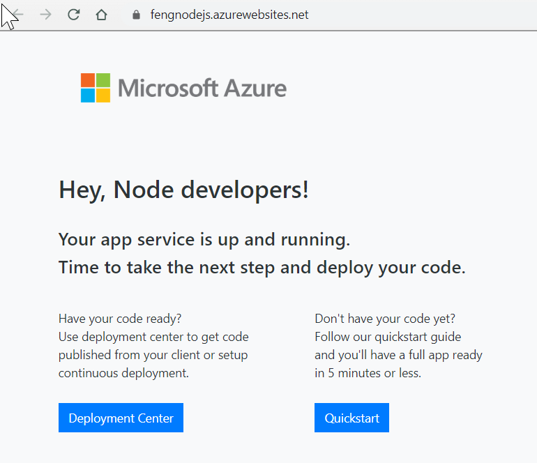
Task: Click the 'continuous deployment.' text line
Action: tap(123, 373)
